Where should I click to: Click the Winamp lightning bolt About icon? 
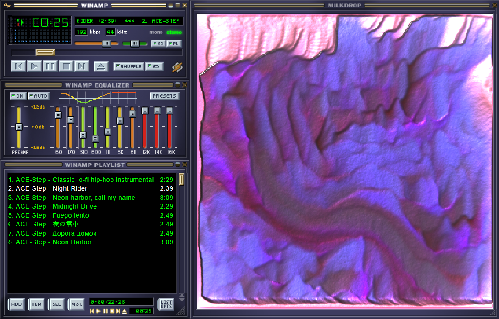coord(177,67)
